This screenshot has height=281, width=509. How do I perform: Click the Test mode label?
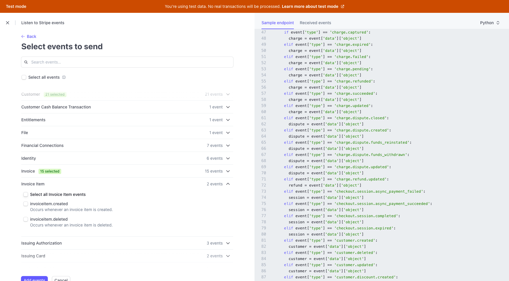point(16,6)
